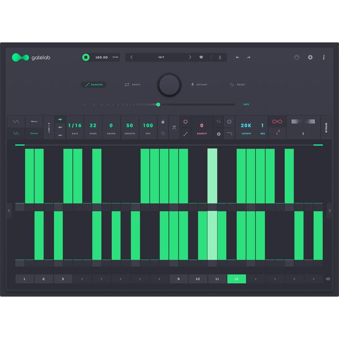Click the 50 SMOOTH value

click(130, 125)
